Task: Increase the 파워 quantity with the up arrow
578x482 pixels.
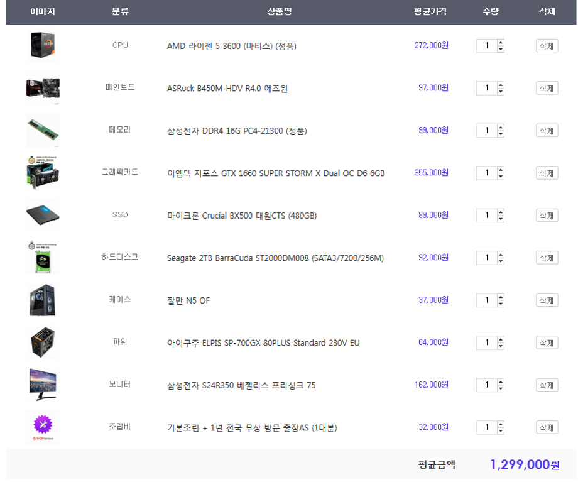Action: [501, 339]
